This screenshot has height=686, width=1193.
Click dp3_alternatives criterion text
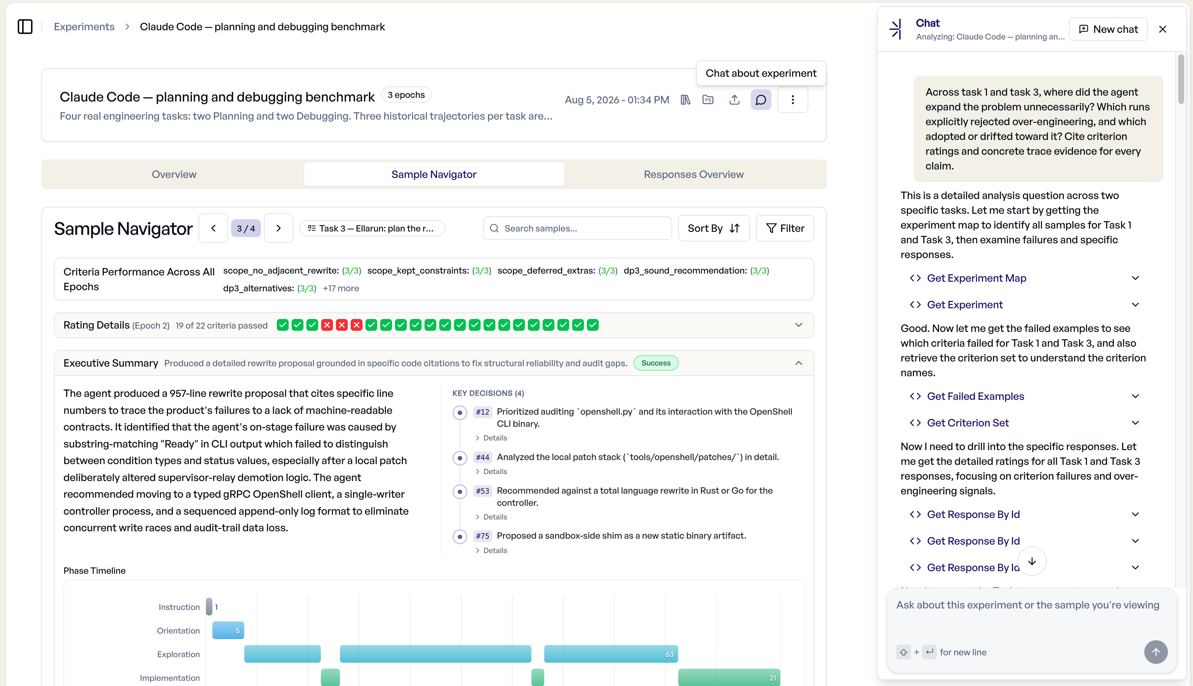click(x=258, y=288)
